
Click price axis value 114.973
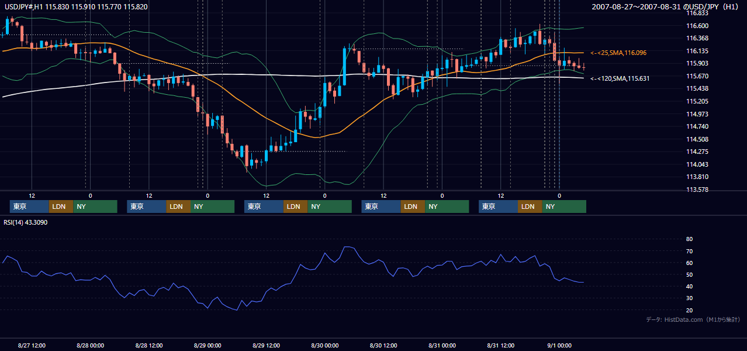tap(697, 114)
